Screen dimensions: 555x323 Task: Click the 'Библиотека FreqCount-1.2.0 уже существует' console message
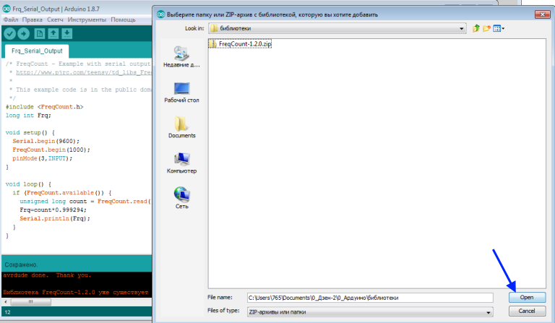pyautogui.click(x=76, y=292)
